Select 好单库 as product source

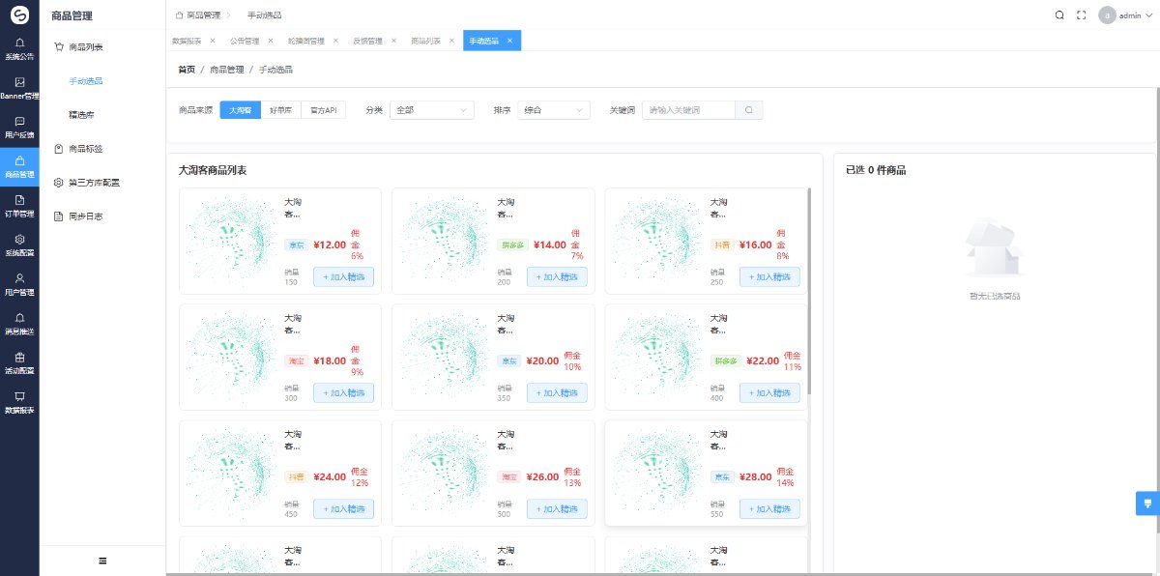[281, 110]
